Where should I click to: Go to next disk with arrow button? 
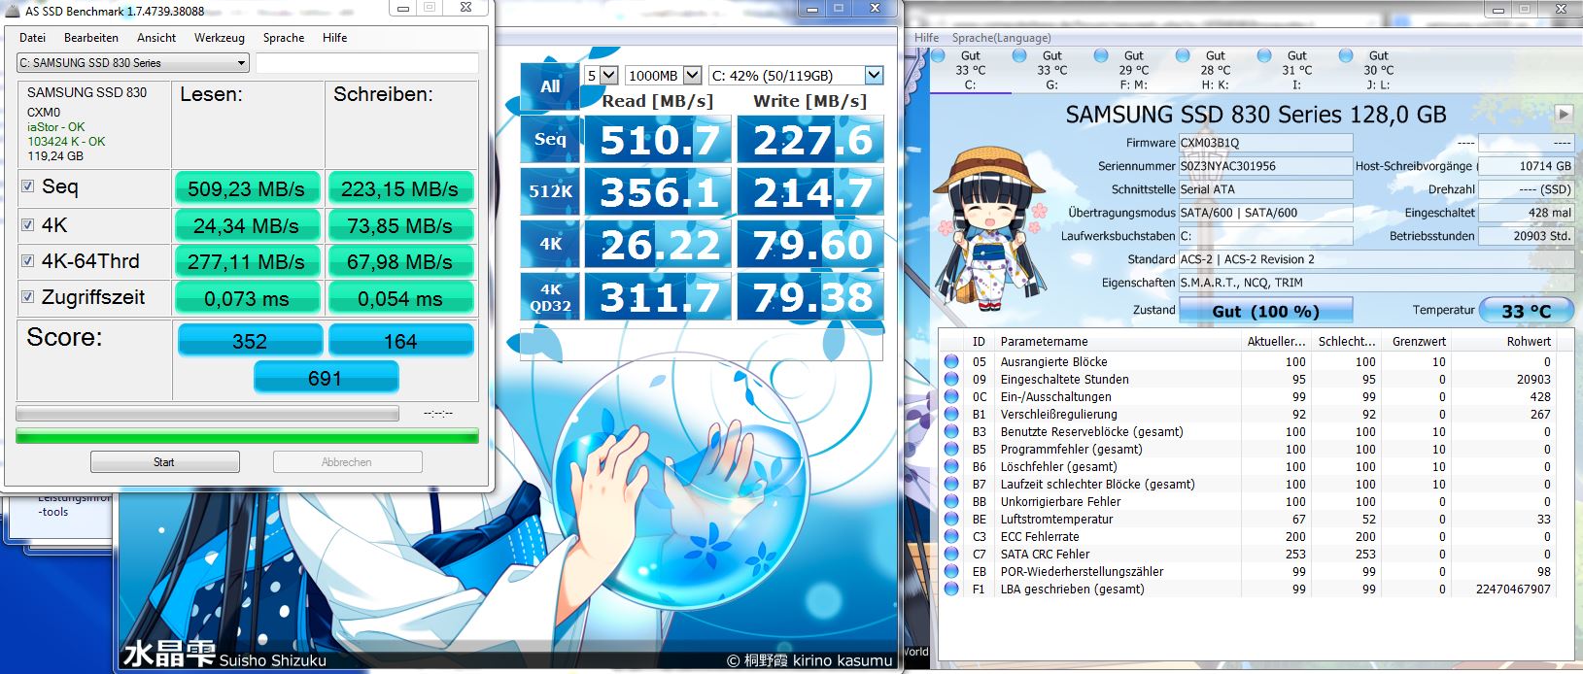coord(1563,114)
